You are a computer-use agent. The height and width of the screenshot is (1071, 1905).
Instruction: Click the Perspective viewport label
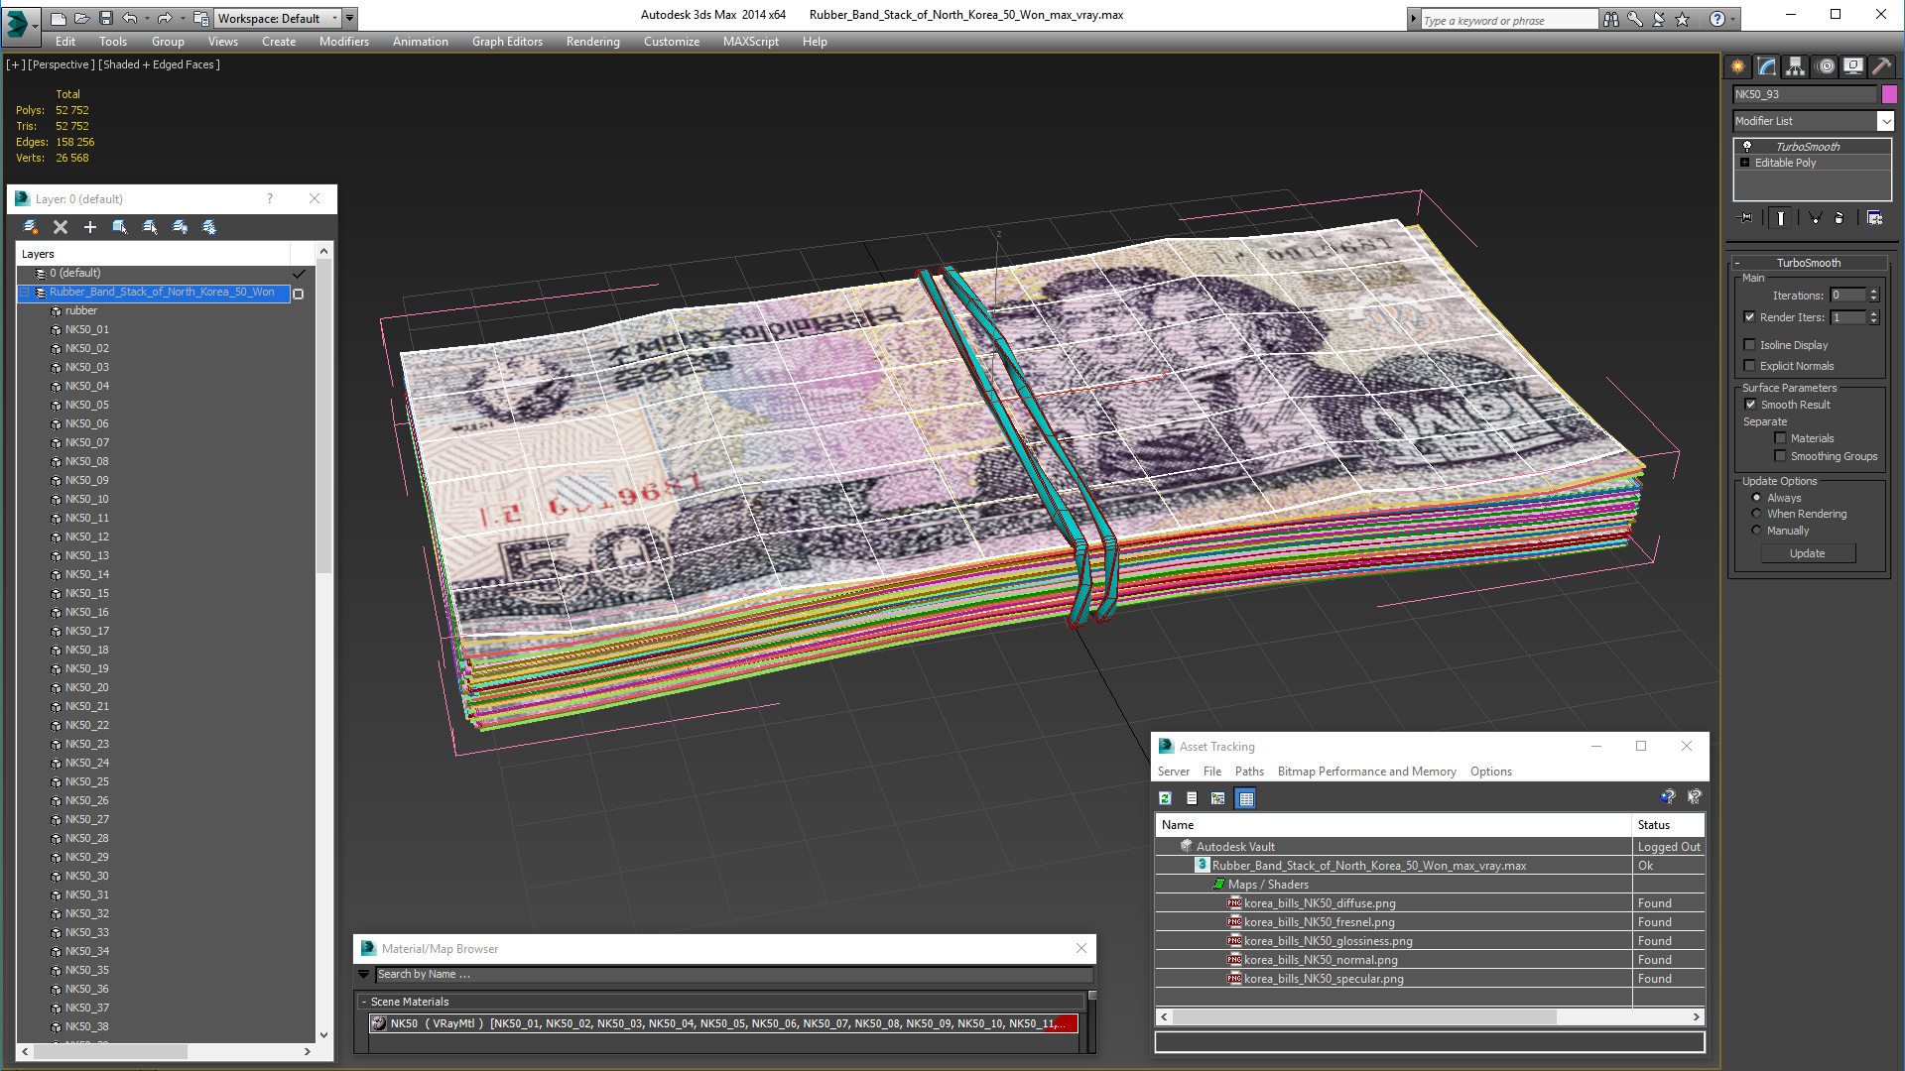pos(62,64)
